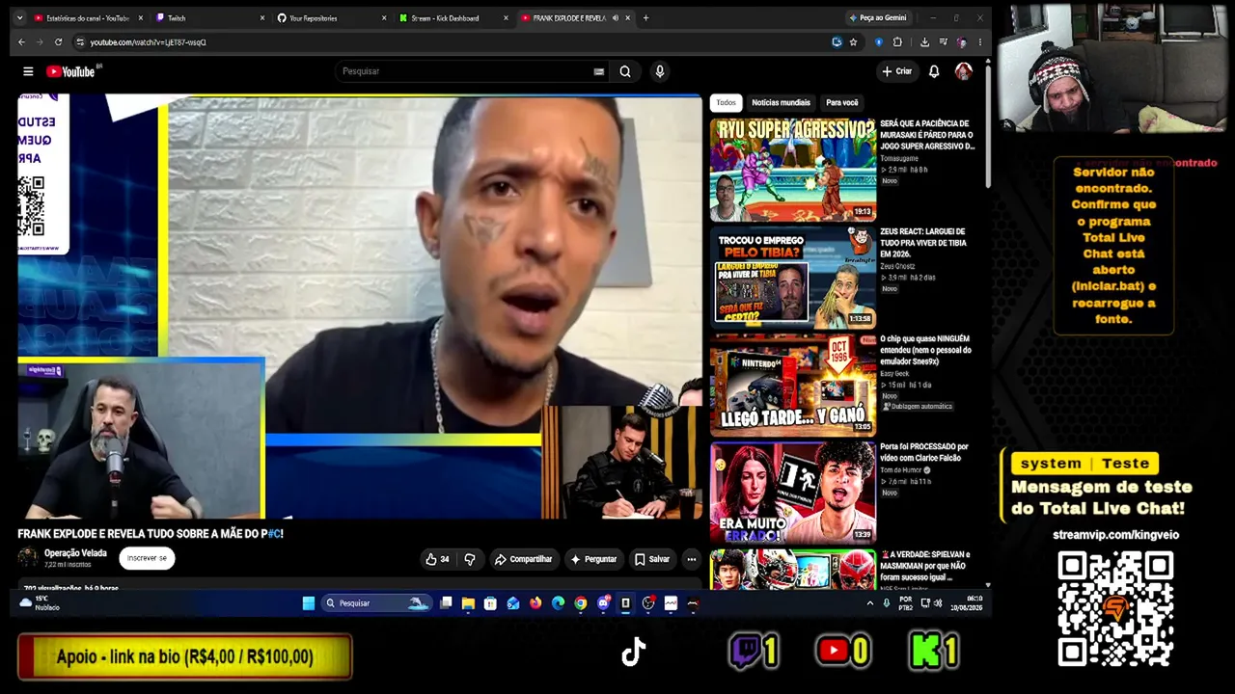
Task: Close the Twitch browser tab
Action: [x=261, y=18]
